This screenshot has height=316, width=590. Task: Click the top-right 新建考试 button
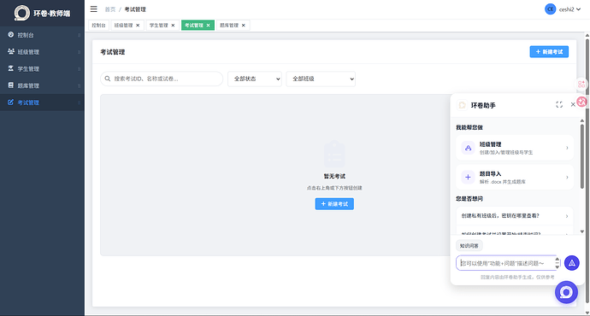[549, 52]
